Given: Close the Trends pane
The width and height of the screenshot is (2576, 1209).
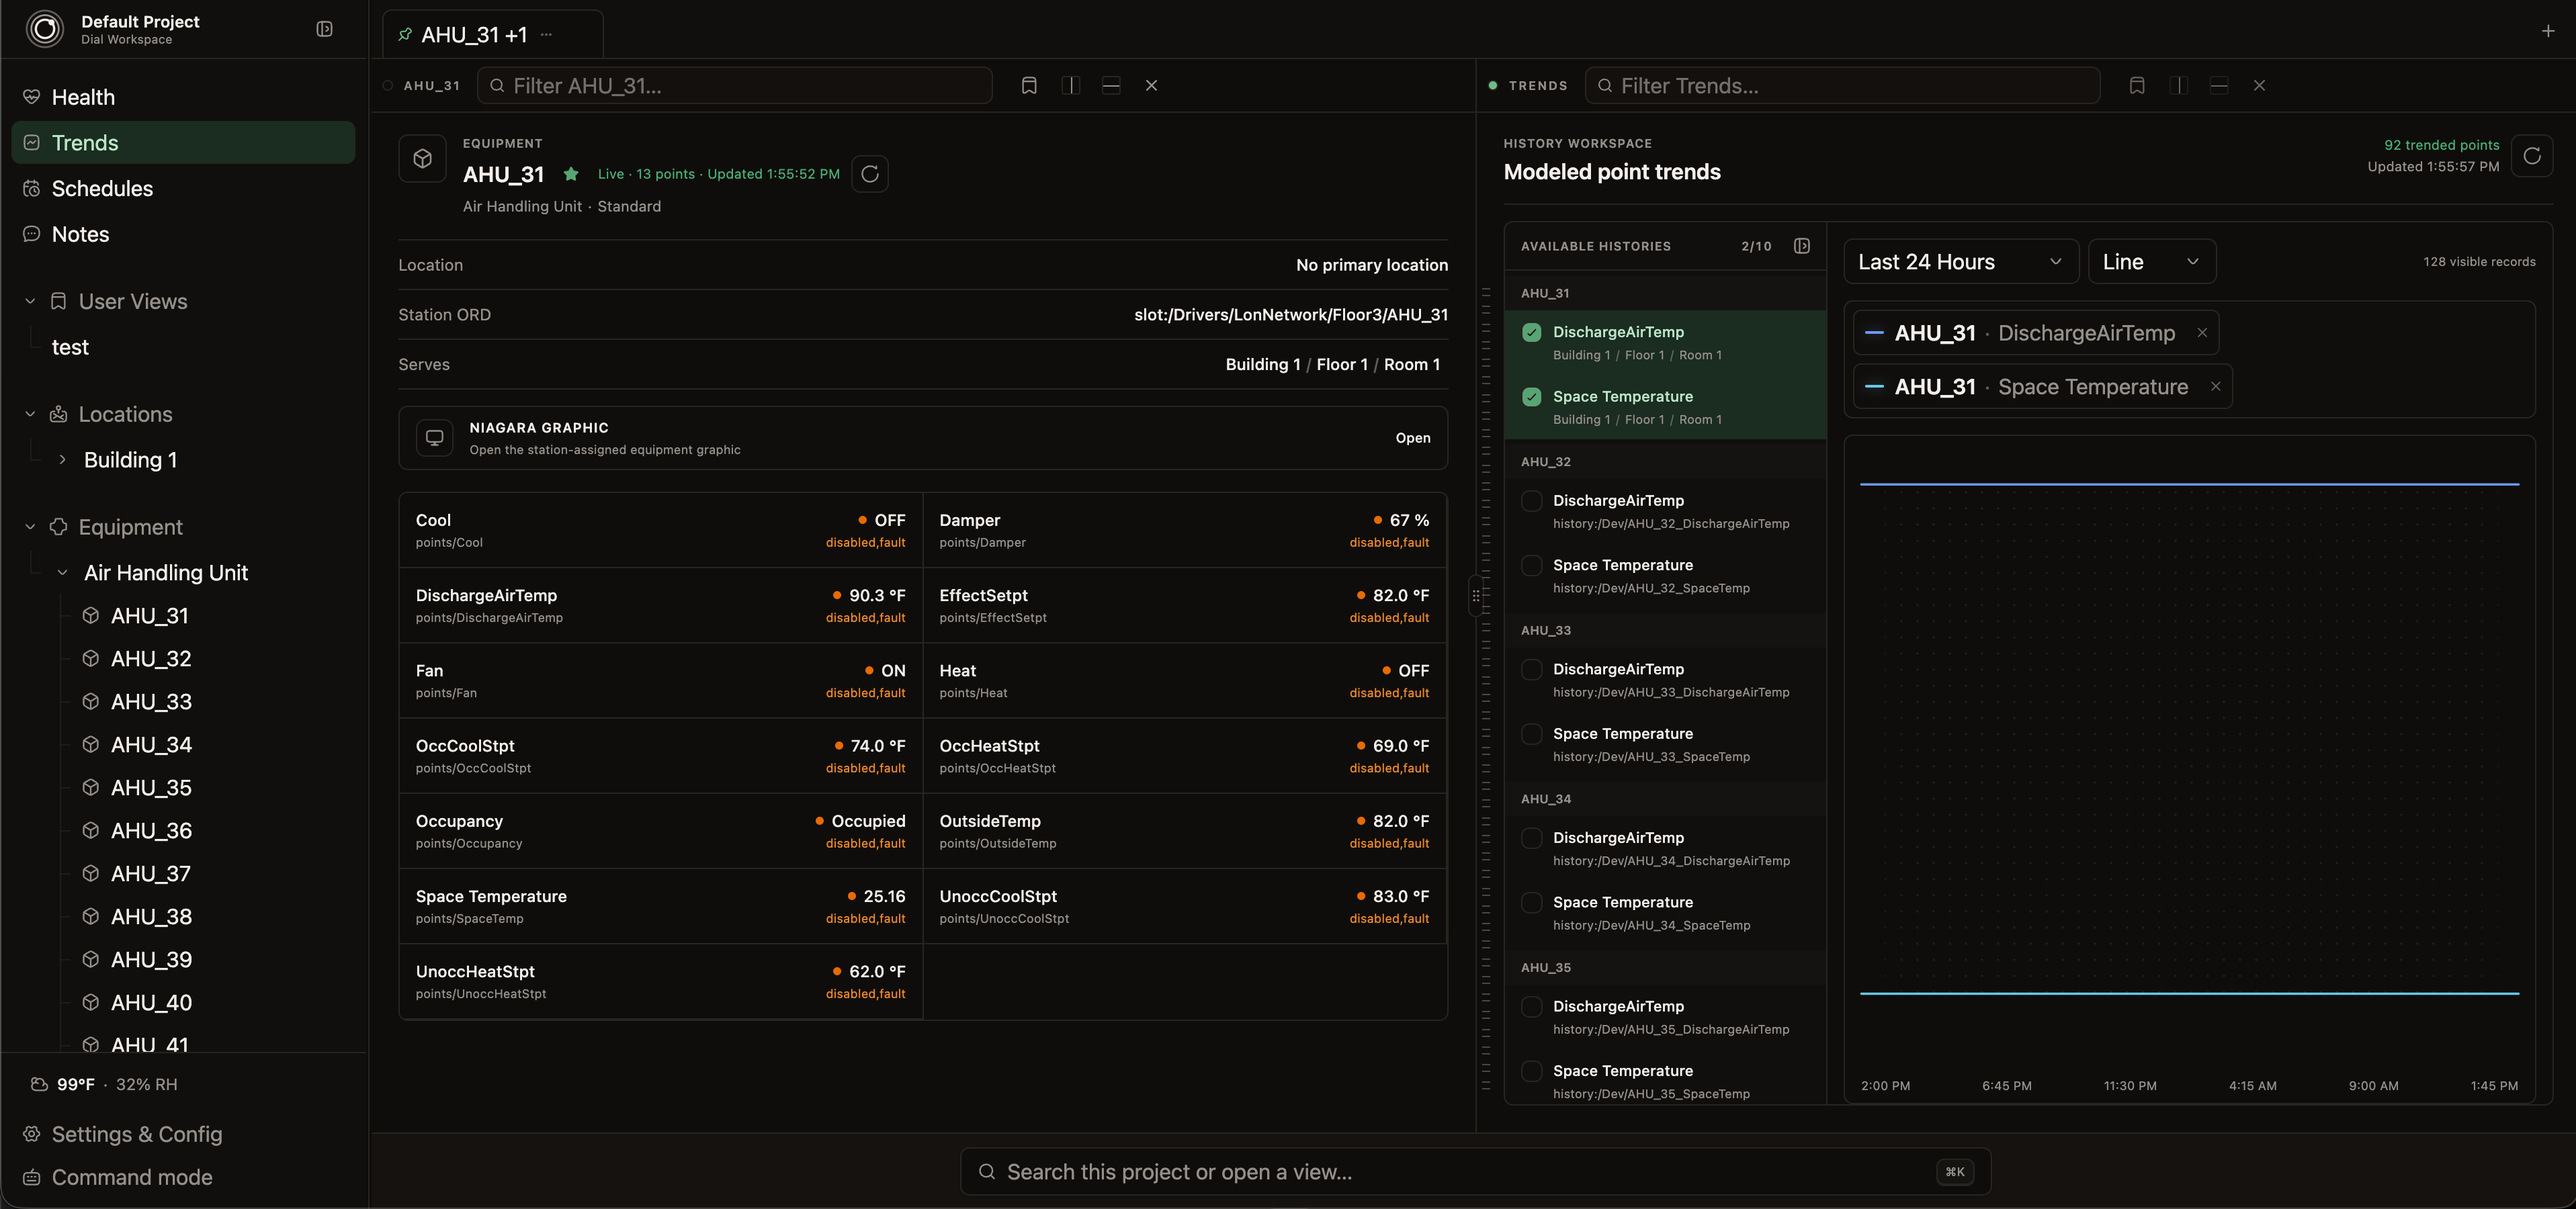Looking at the screenshot, I should tap(2259, 86).
